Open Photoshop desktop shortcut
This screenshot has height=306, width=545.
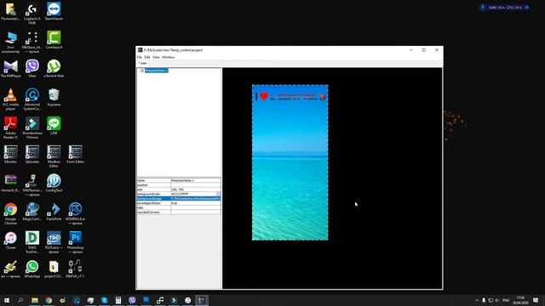pyautogui.click(x=76, y=242)
